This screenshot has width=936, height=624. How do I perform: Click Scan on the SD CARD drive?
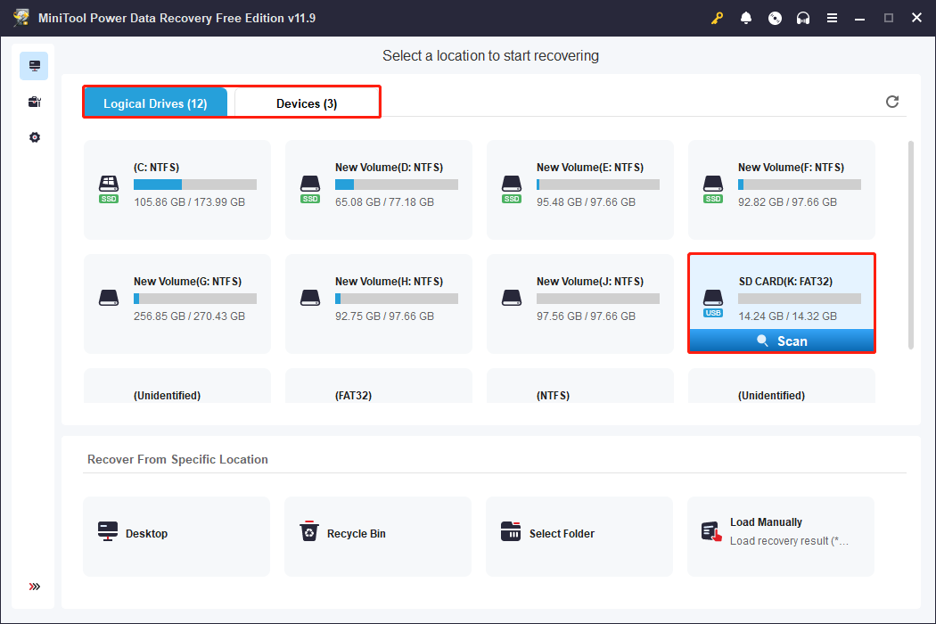click(x=782, y=341)
